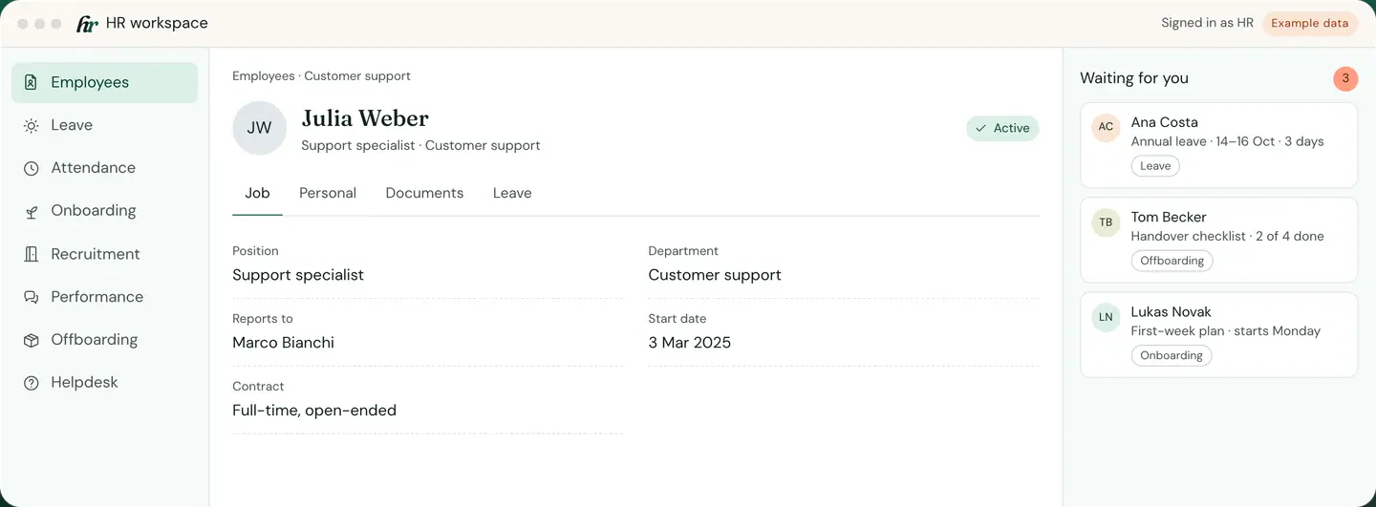Click the Performance chat bubbles icon
This screenshot has width=1376, height=507.
(32, 297)
